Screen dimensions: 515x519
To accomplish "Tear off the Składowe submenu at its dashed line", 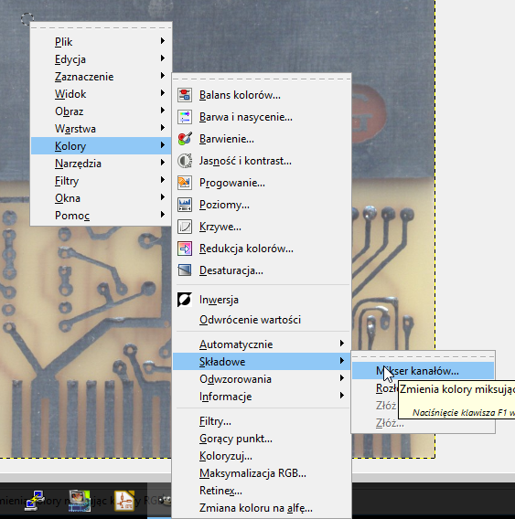I will tap(423, 356).
